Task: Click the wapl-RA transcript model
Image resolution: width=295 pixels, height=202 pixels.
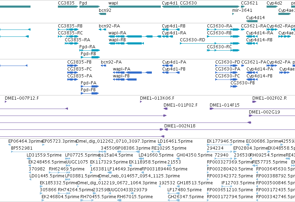Action: (x=135, y=36)
